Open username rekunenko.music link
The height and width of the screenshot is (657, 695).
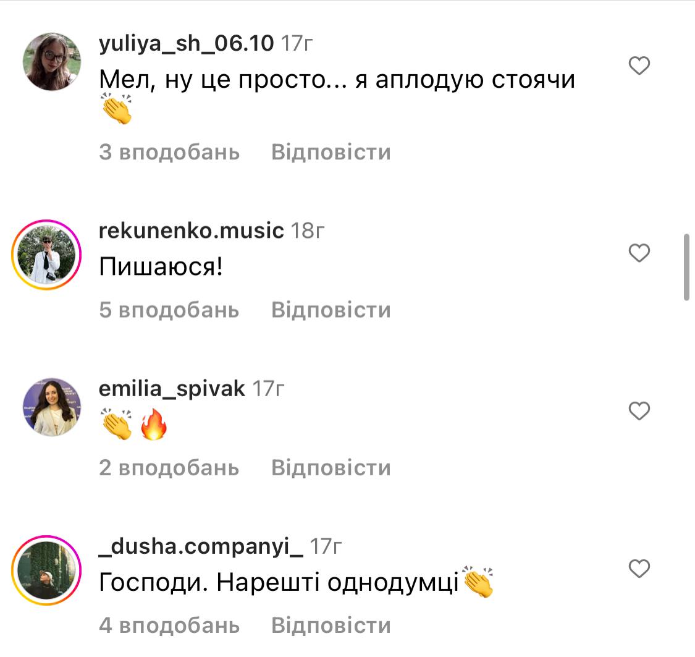click(x=191, y=231)
